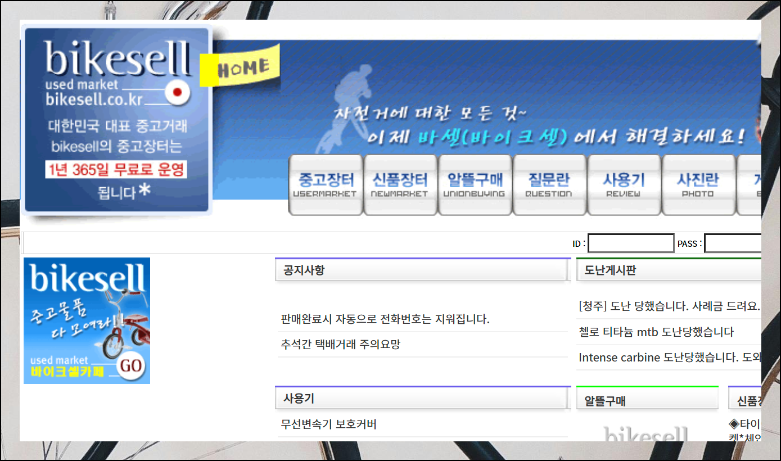Click the bikesell logo banner

coord(117,121)
